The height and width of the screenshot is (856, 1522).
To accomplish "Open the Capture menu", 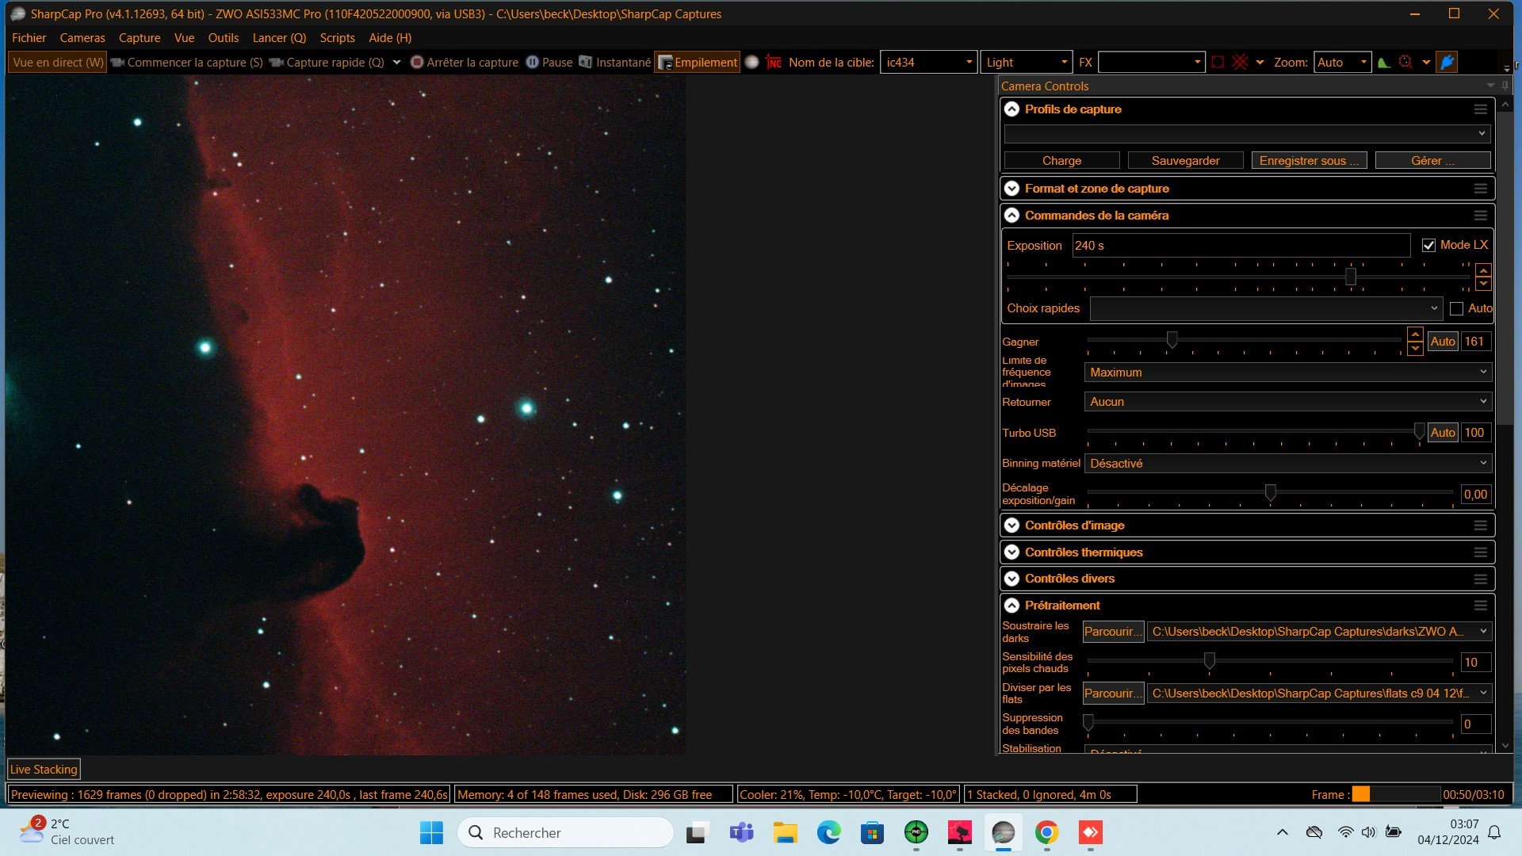I will coord(140,38).
